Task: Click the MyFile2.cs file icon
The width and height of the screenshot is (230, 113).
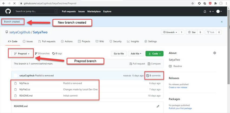Action: [x=15, y=89]
